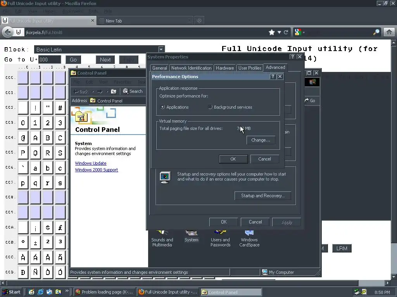Expand the Back history arrow in Control Panel
The image size is (397, 297).
pyautogui.click(x=93, y=91)
